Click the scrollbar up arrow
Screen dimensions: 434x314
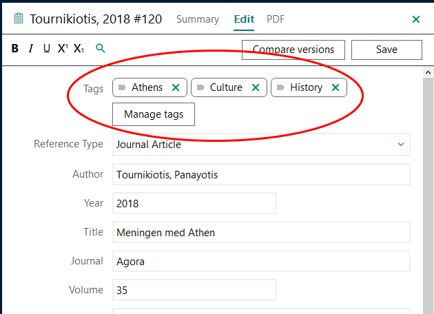point(428,72)
